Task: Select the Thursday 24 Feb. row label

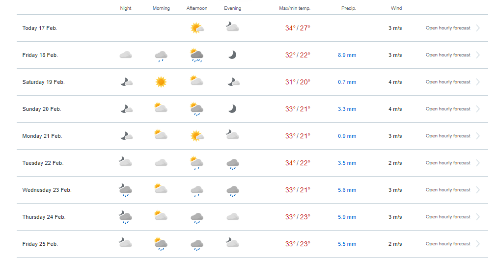Action: [x=44, y=217]
